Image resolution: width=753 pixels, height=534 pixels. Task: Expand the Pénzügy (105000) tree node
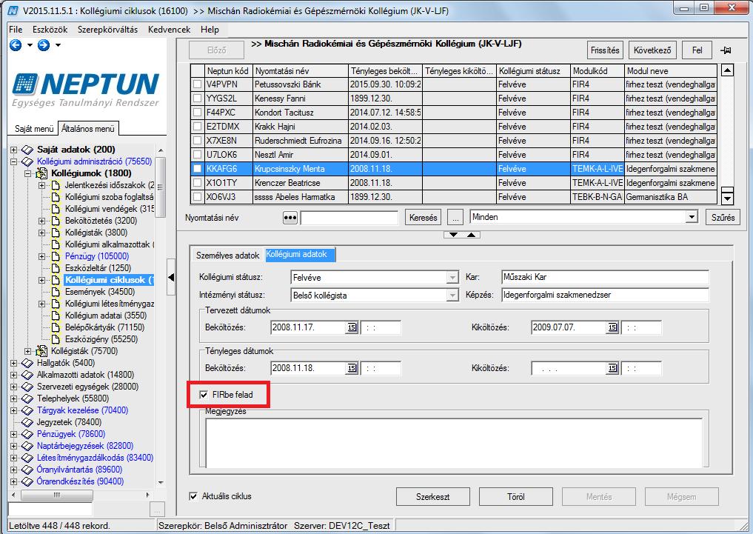(x=41, y=256)
